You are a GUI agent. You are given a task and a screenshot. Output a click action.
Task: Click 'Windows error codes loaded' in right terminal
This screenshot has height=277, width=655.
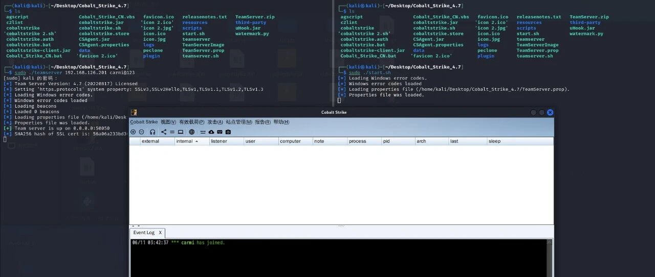tap(385, 84)
